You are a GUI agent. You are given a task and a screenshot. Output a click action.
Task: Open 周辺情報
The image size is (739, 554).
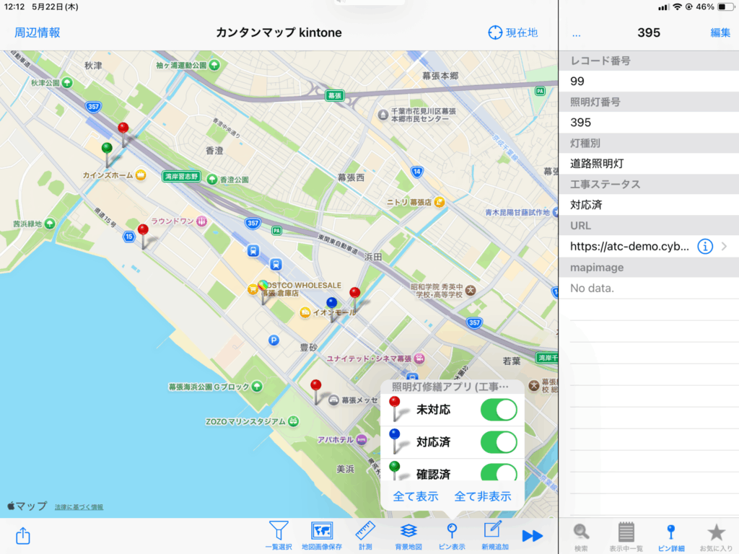click(x=38, y=32)
